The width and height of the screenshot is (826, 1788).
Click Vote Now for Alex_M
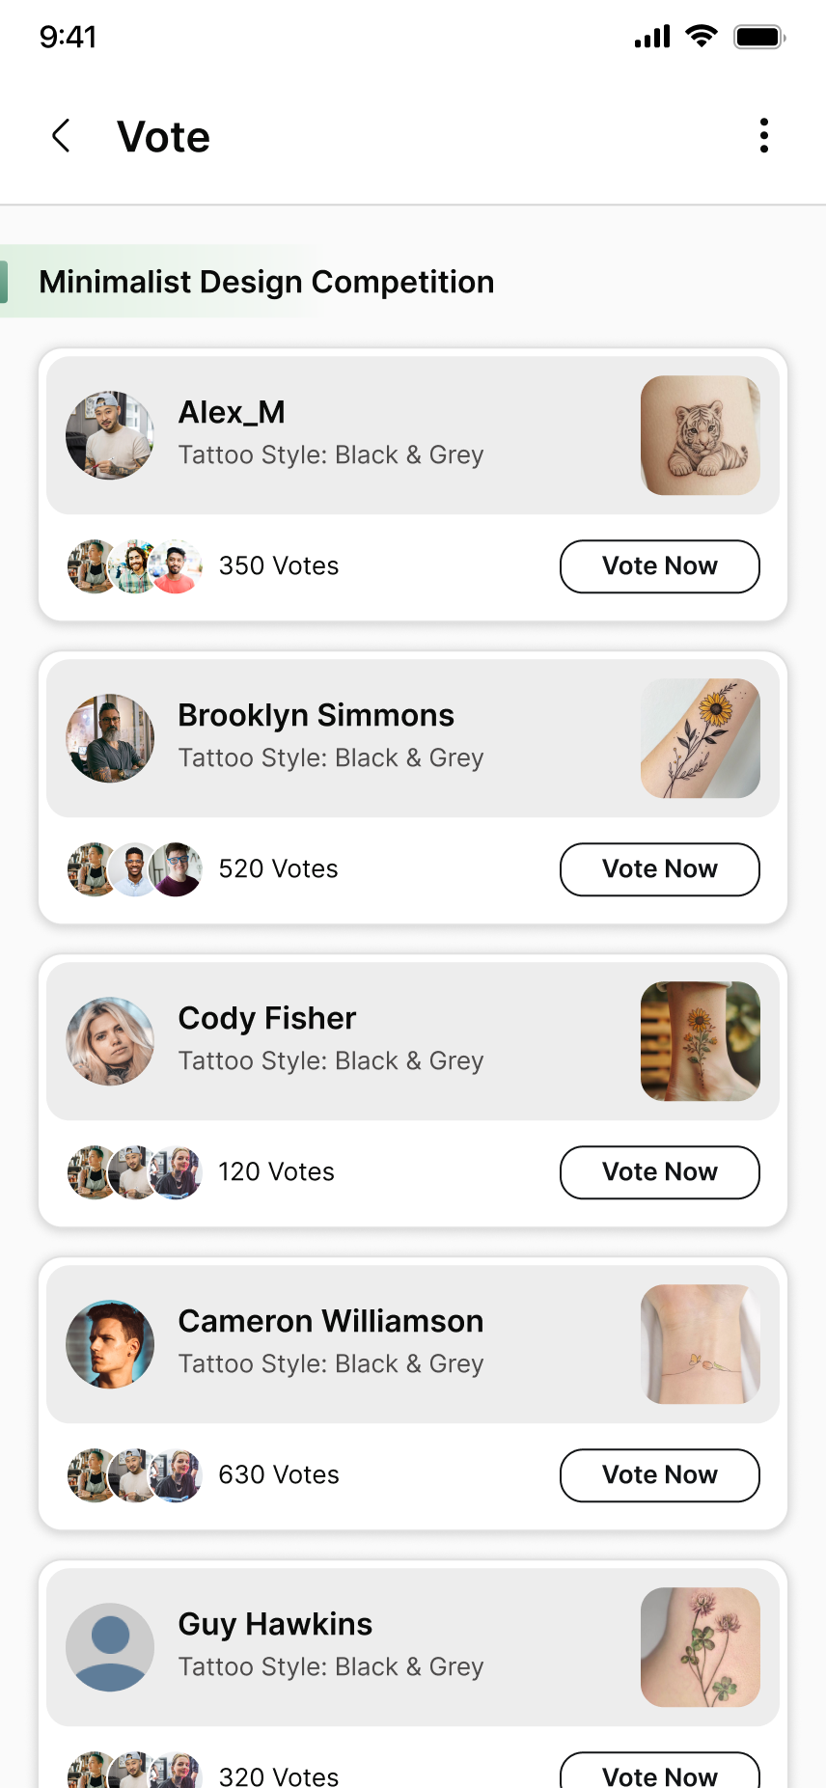(659, 566)
